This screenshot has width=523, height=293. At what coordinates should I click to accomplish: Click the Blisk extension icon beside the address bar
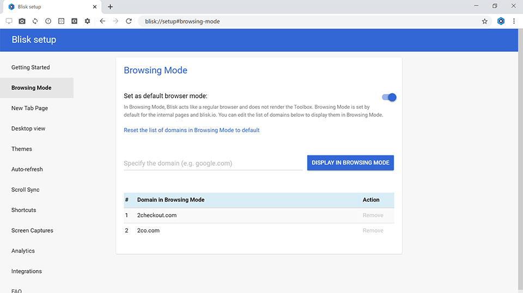click(x=501, y=21)
